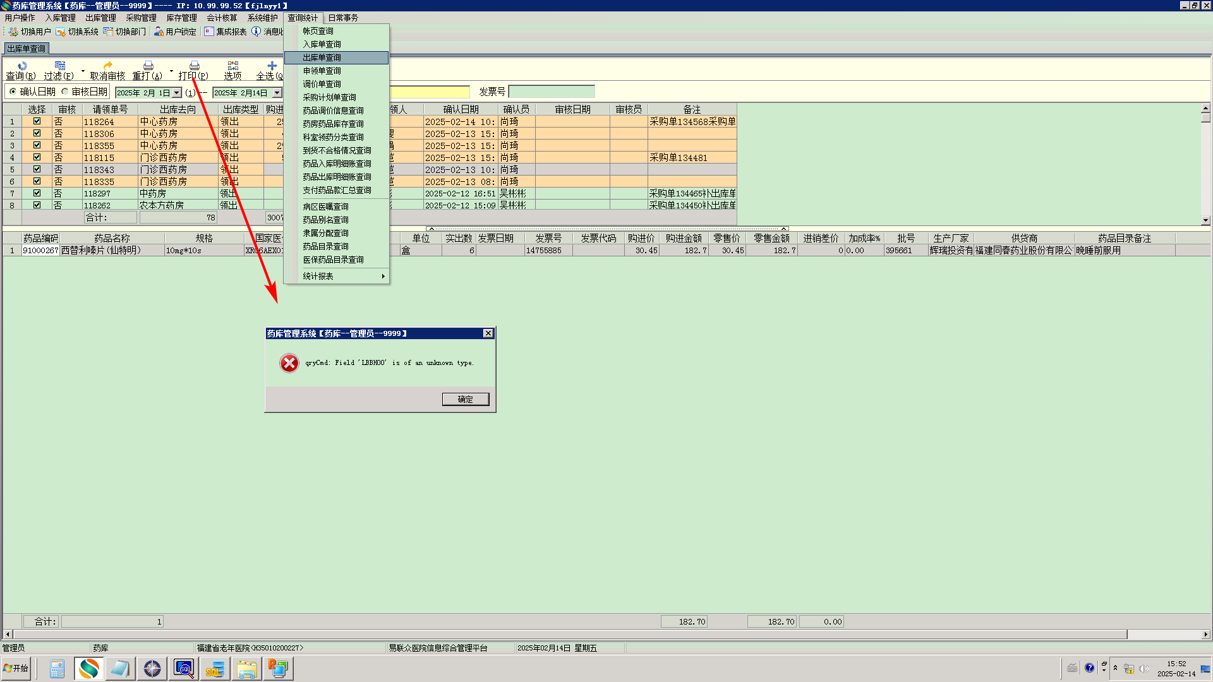Select the 确认日期 radio button

[13, 92]
